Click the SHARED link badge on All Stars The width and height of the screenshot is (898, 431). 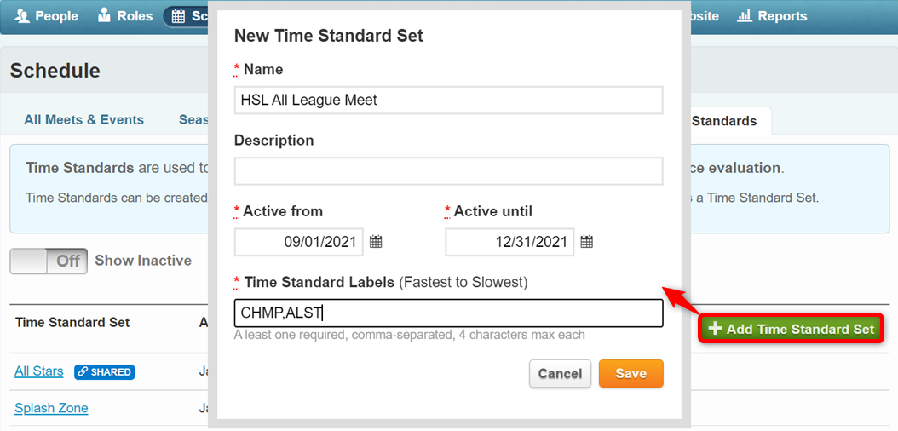tap(105, 371)
